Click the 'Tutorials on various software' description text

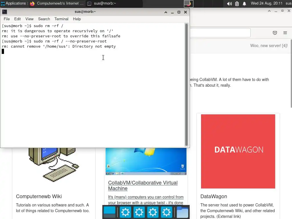coord(53,208)
